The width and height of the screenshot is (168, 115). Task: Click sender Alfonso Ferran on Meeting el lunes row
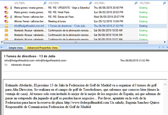coord(30,21)
